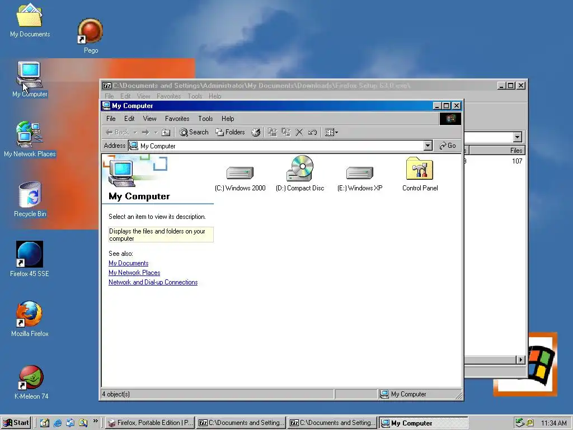The image size is (573, 430).
Task: Click the Go button
Action: coord(448,146)
